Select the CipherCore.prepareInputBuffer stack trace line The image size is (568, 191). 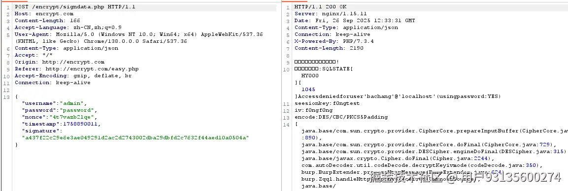(x=434, y=131)
